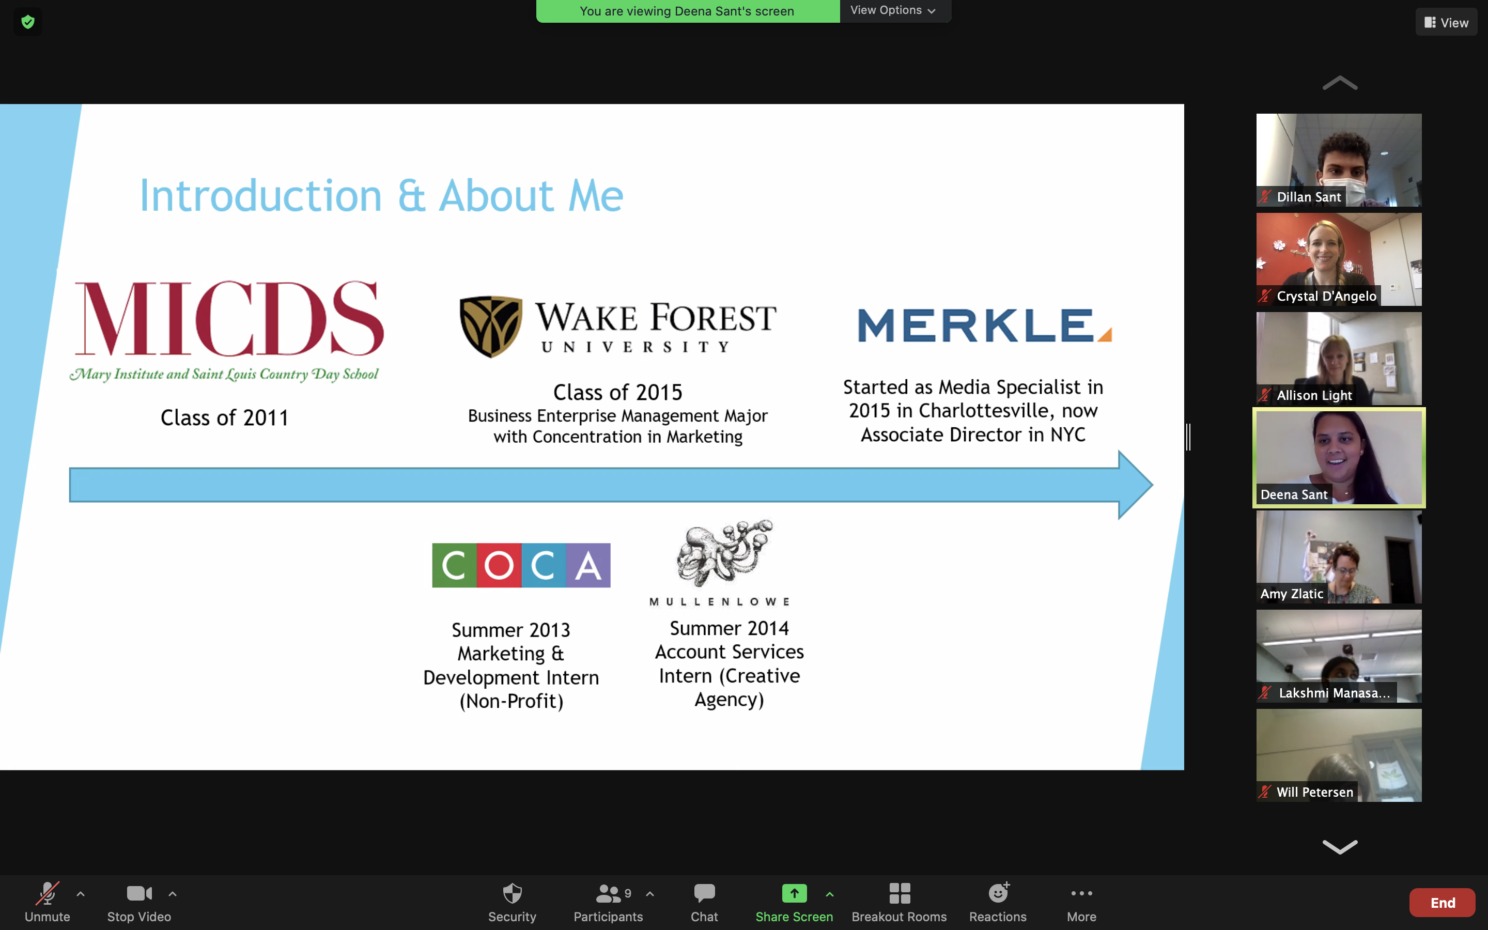Screen dimensions: 1488x930
Task: Click the green Share Screen icon
Action: 794,893
